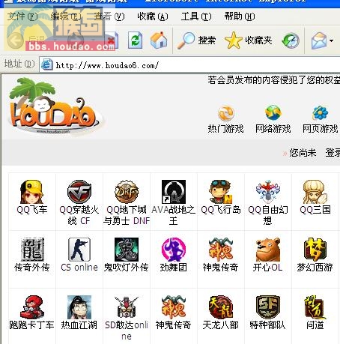Open the QQ地下城与勇士 DNF icon
Screen dimensions: 340x344
click(x=127, y=192)
